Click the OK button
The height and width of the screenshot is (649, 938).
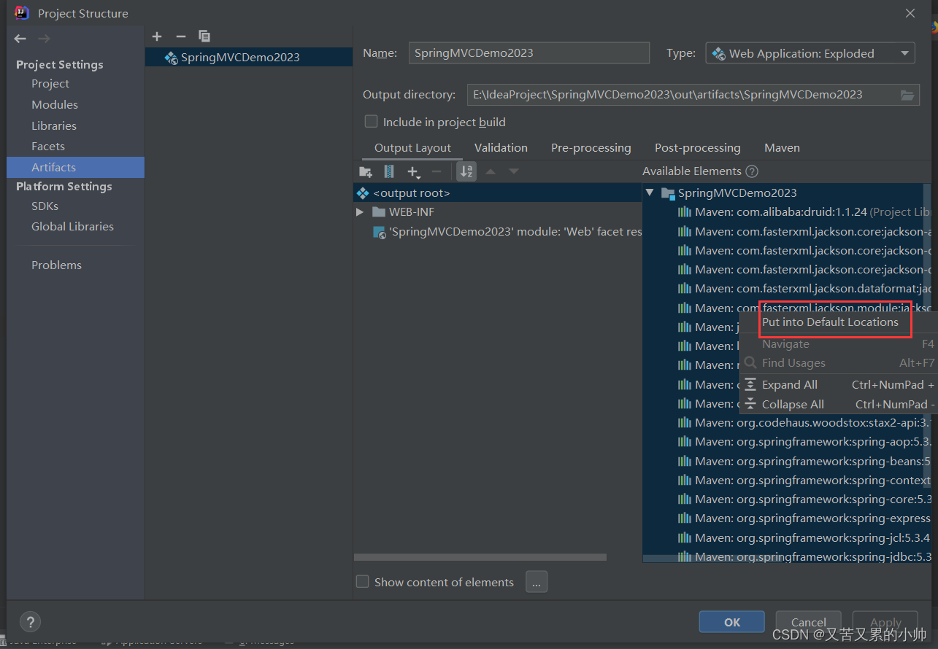coord(732,622)
